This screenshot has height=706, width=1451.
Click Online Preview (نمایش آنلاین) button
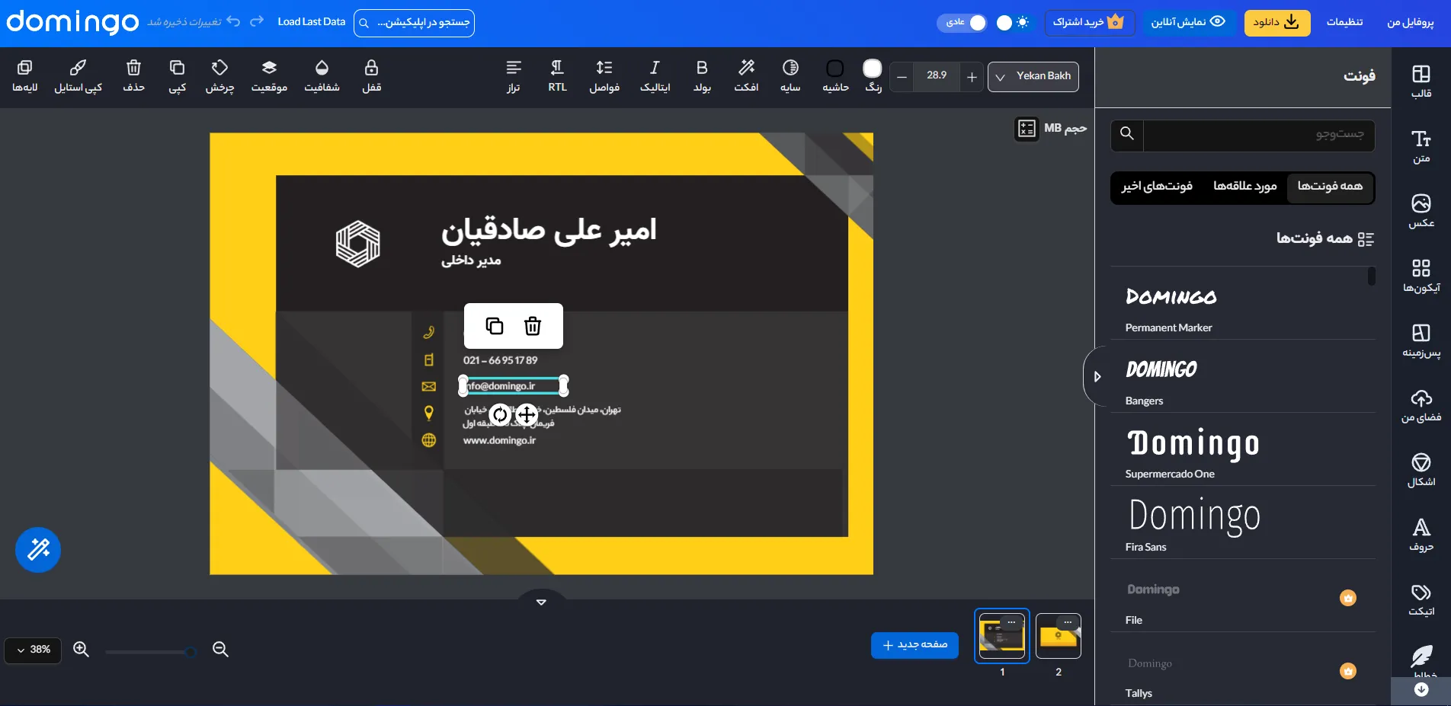pyautogui.click(x=1188, y=23)
